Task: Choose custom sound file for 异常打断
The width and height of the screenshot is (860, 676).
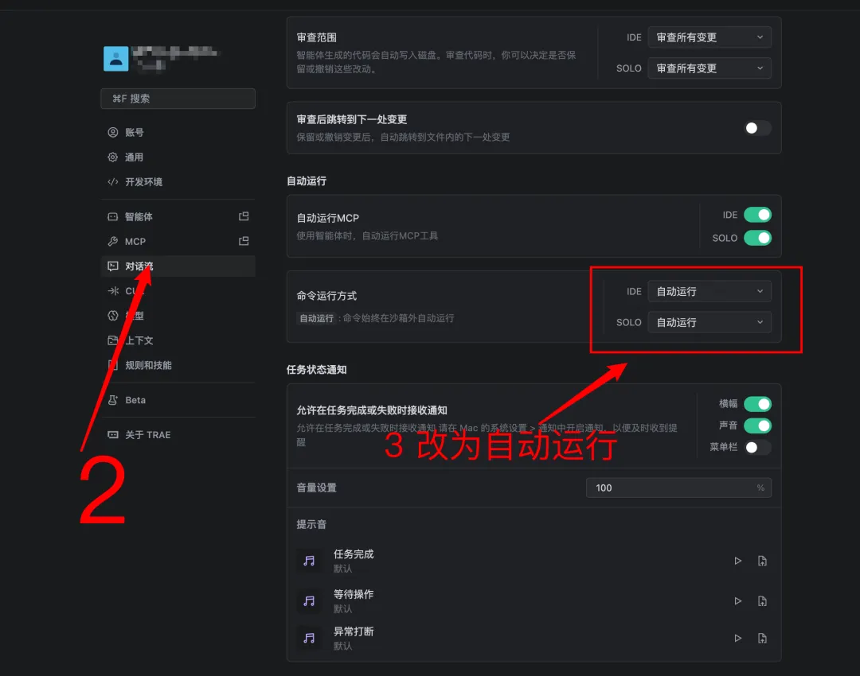Action: [x=762, y=638]
